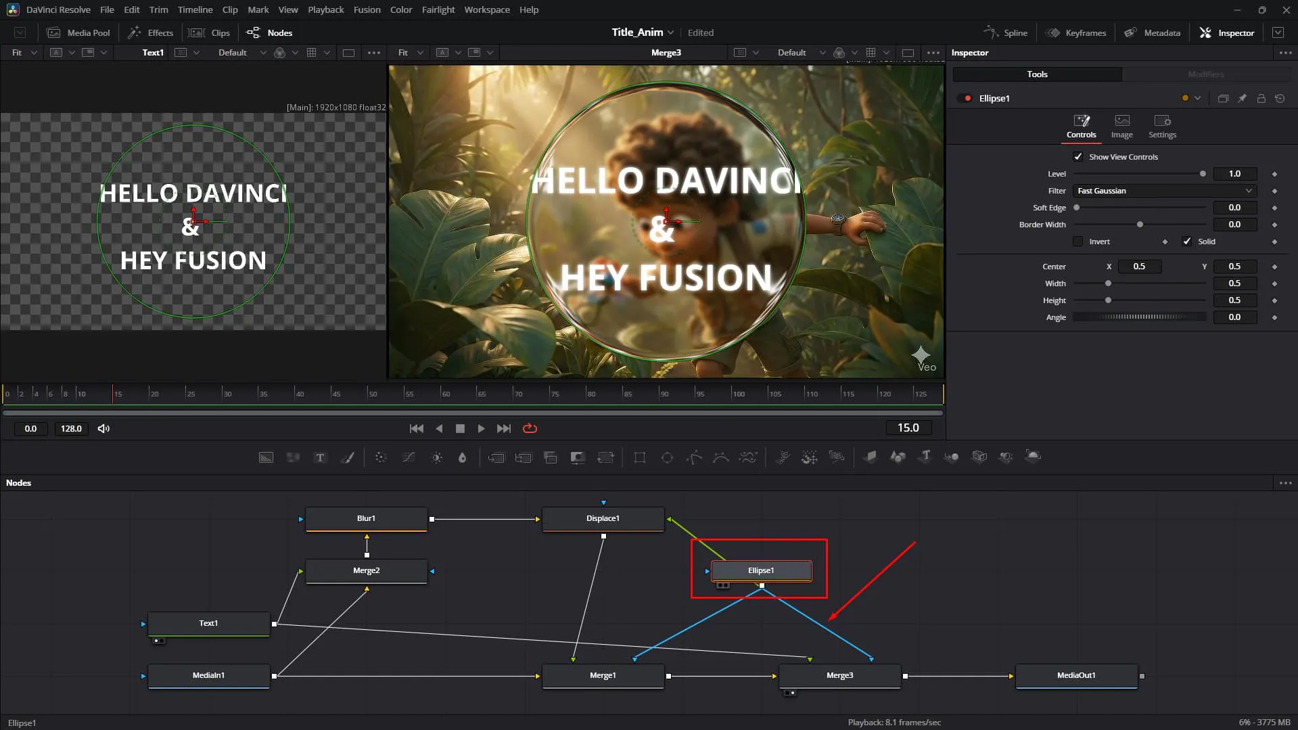Image resolution: width=1298 pixels, height=730 pixels.
Task: Open the Workspace menu
Action: [x=487, y=9]
